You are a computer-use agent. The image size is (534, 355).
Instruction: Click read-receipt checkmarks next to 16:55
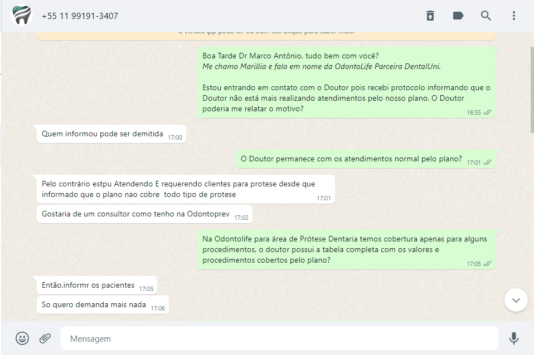point(487,112)
